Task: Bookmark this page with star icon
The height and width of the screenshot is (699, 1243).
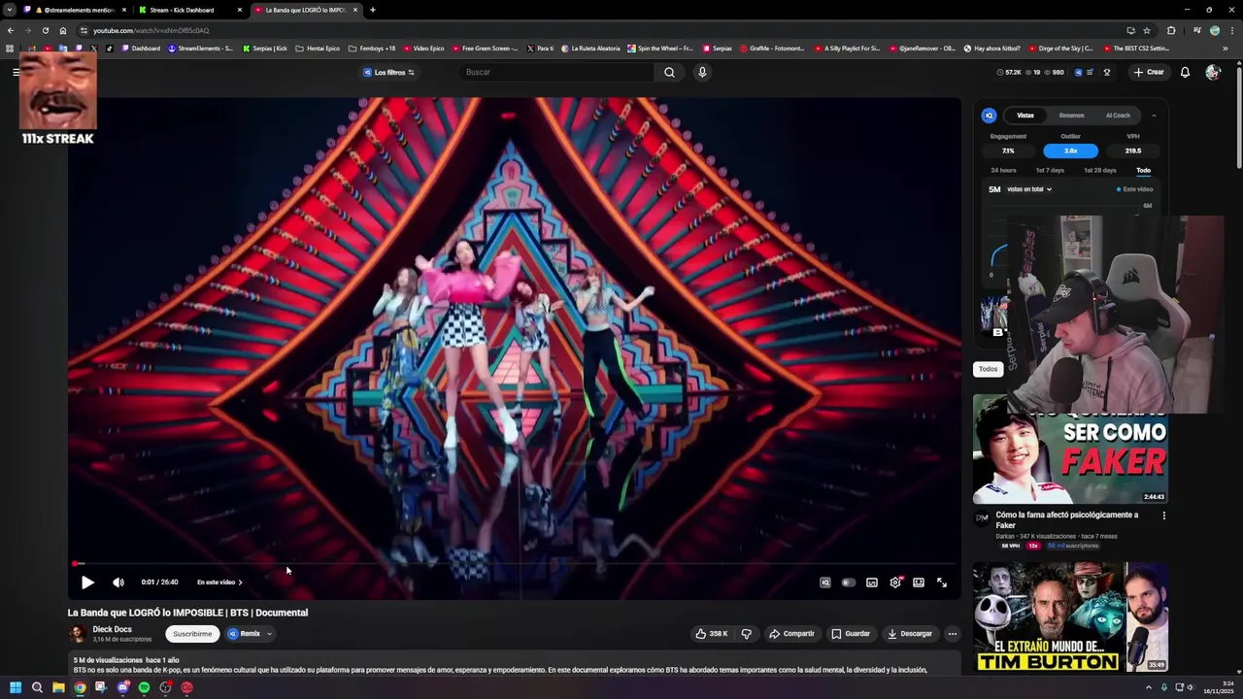Action: point(1146,30)
